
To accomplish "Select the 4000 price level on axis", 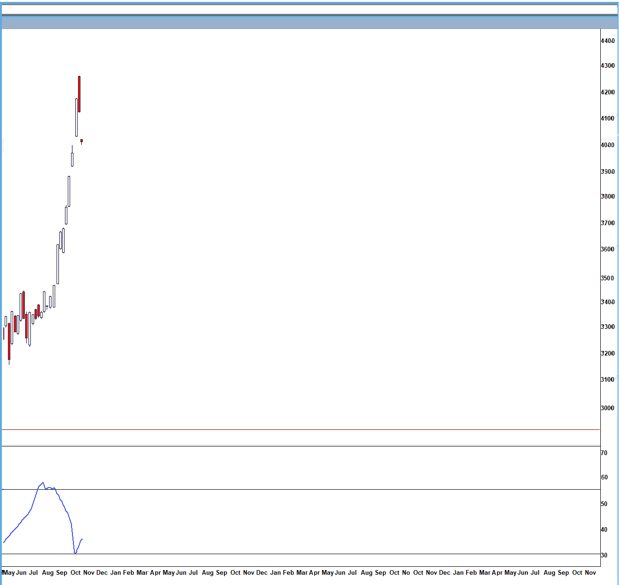I will 607,145.
